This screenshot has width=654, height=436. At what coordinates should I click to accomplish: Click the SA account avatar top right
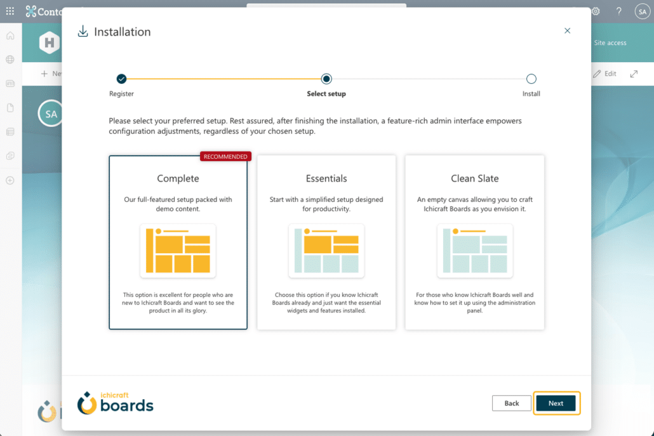pyautogui.click(x=642, y=11)
